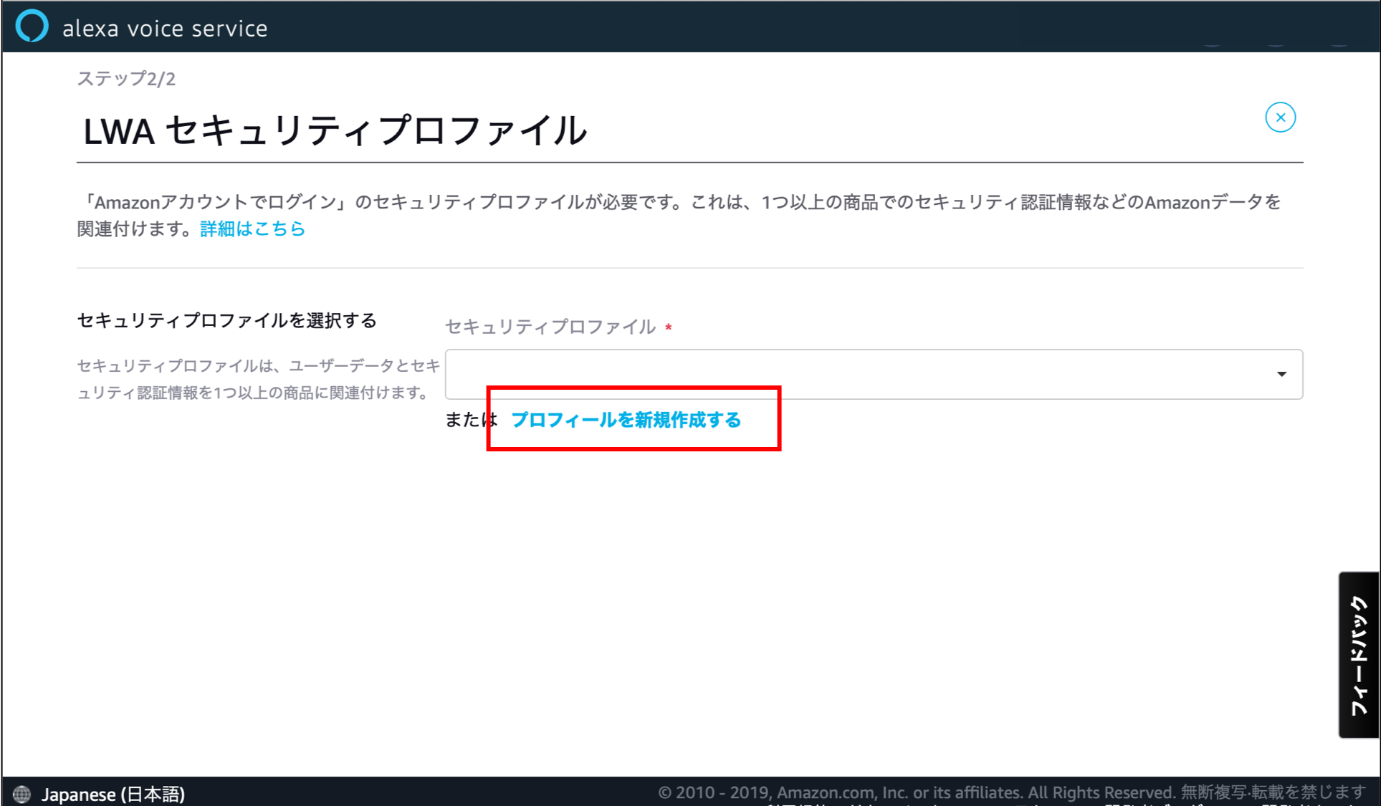The width and height of the screenshot is (1381, 806).
Task: Open the Japanese (日本語) language selector
Action: [113, 794]
